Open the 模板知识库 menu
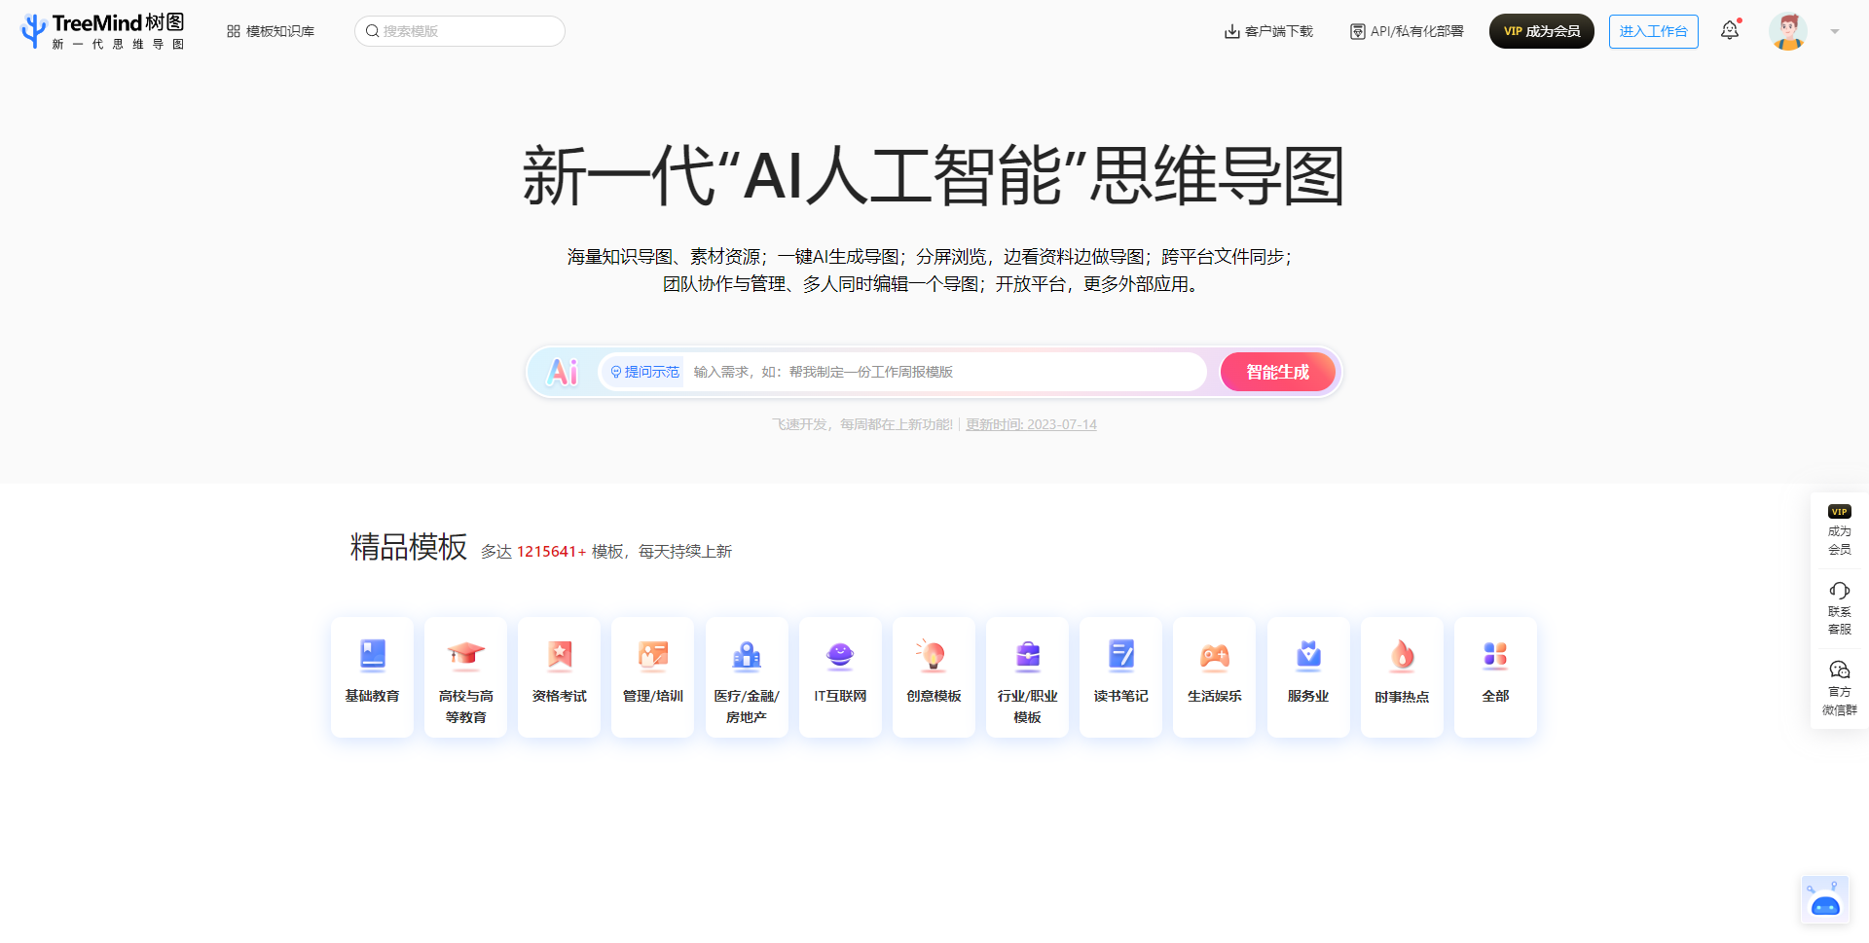Viewport: 1869px width, 943px height. click(271, 31)
